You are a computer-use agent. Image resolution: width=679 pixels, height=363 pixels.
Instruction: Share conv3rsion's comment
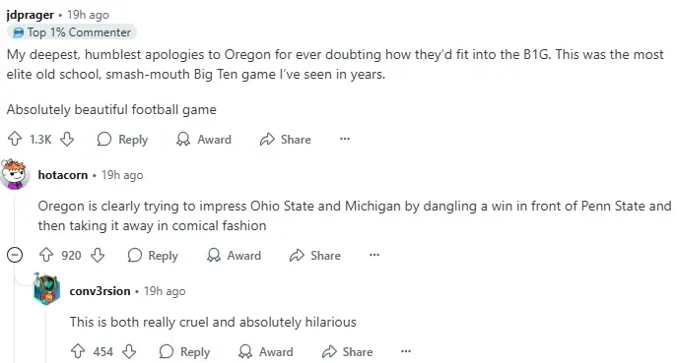(348, 351)
